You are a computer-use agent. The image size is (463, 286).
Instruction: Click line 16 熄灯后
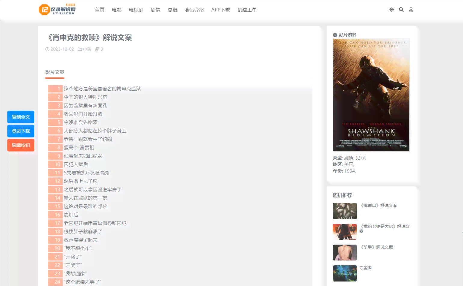tap(71, 215)
